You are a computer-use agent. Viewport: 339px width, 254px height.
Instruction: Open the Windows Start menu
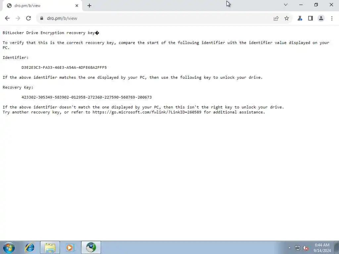tap(9, 247)
